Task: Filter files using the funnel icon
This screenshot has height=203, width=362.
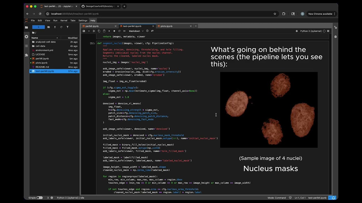Action: 67,27
